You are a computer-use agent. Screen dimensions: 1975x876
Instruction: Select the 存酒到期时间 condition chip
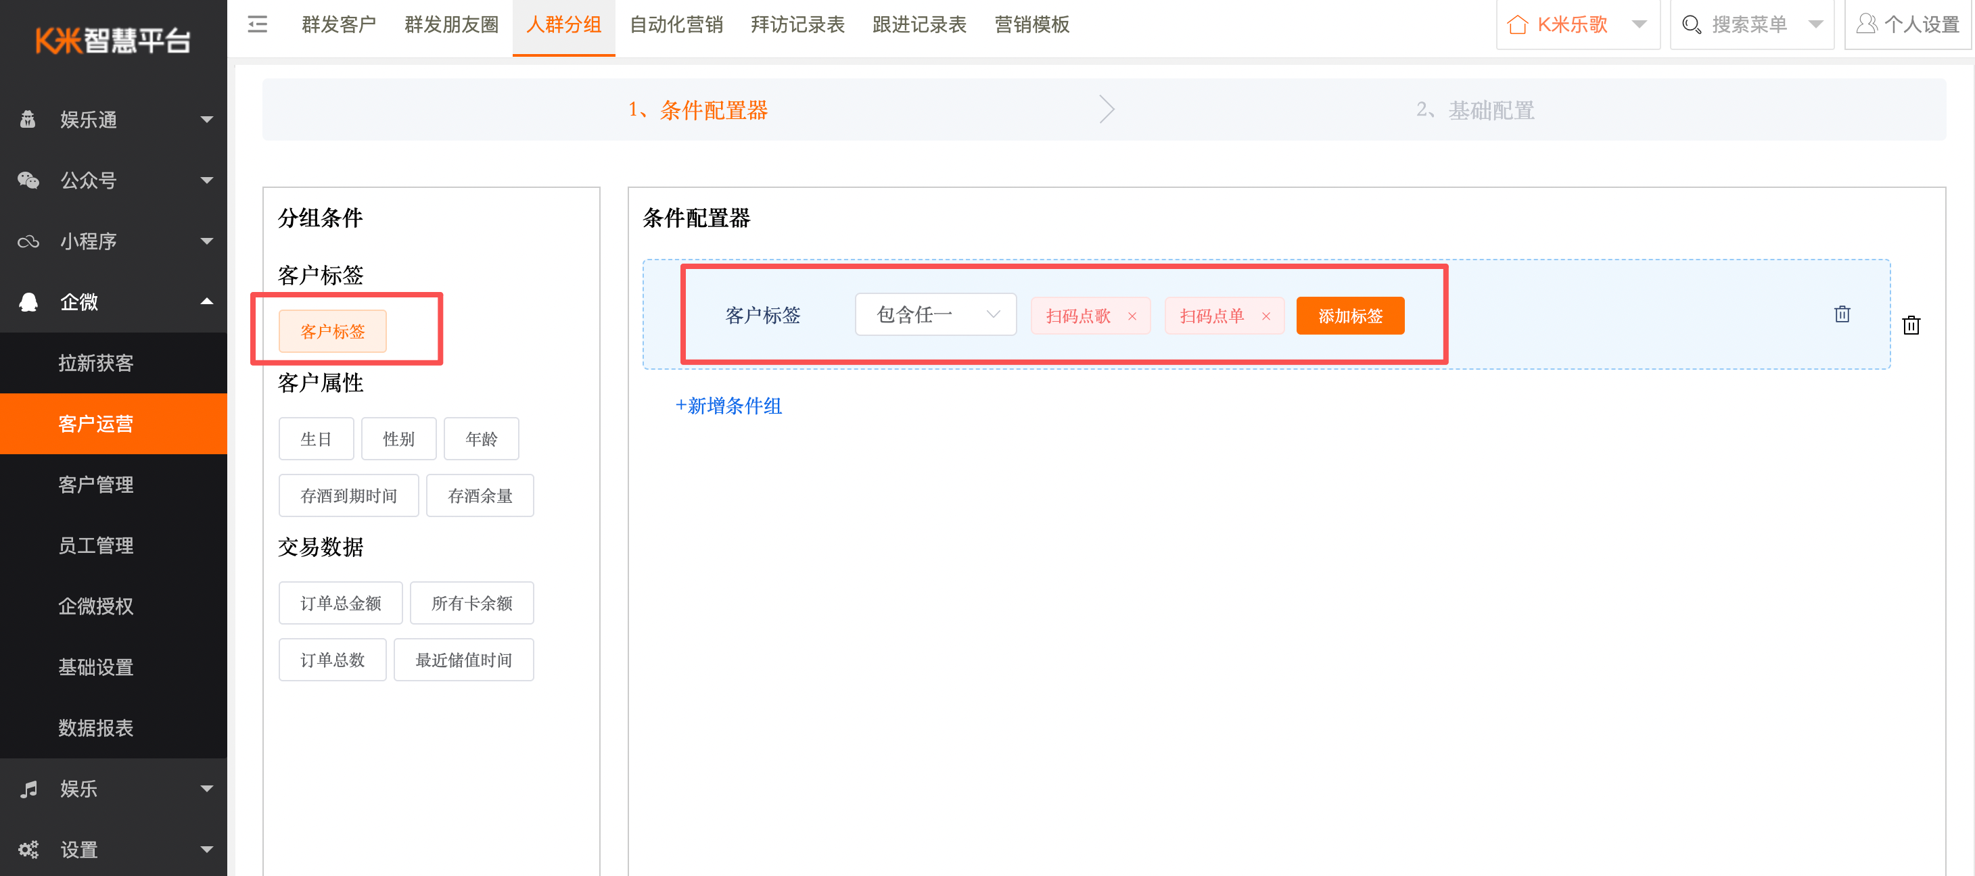pos(348,496)
